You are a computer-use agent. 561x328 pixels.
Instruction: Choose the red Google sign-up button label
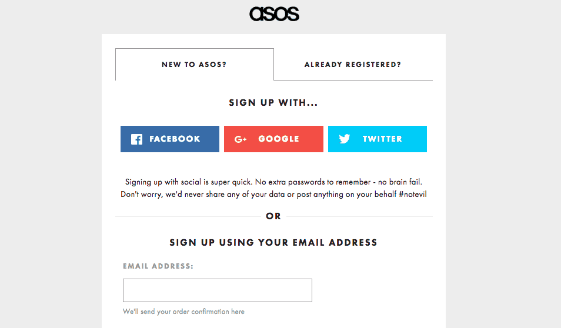coord(278,139)
